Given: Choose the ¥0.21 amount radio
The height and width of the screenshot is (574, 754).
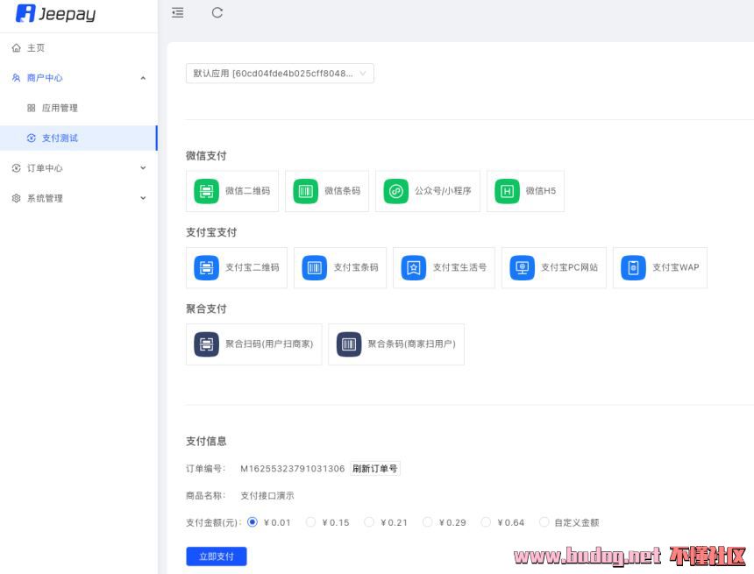Looking at the screenshot, I should coord(369,522).
